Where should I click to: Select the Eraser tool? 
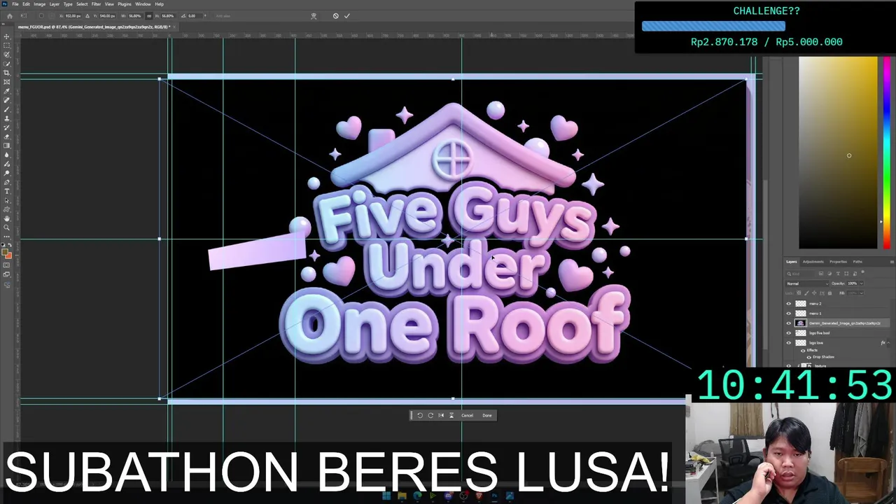click(6, 136)
